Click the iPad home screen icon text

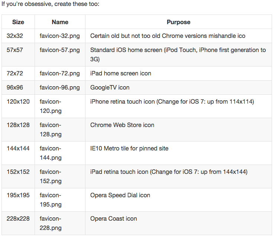[x=121, y=74]
